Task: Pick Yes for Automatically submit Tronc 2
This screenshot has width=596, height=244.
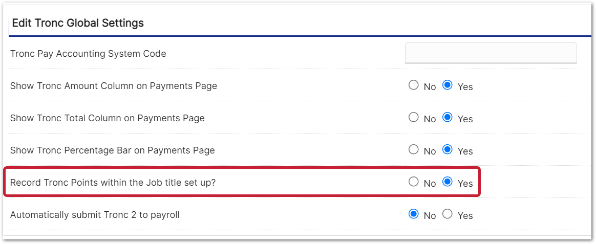Action: coord(448,214)
